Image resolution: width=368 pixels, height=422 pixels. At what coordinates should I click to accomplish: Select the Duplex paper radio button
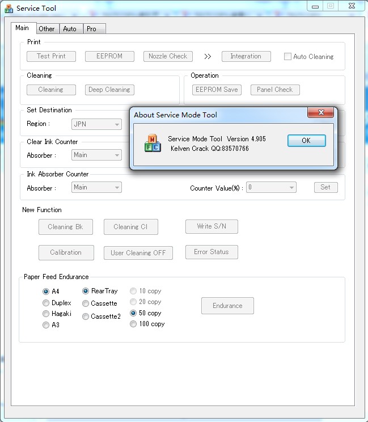point(46,303)
